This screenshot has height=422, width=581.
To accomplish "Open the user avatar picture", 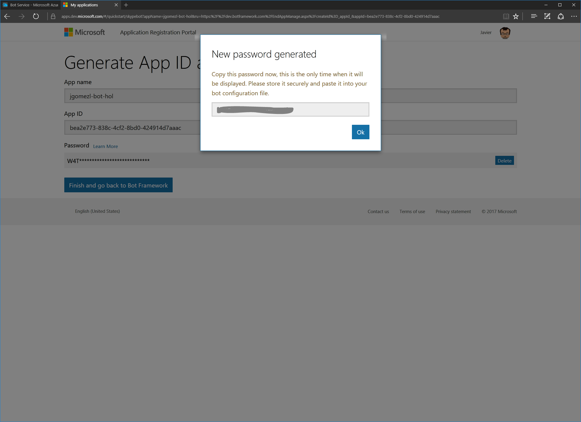I will pos(505,33).
